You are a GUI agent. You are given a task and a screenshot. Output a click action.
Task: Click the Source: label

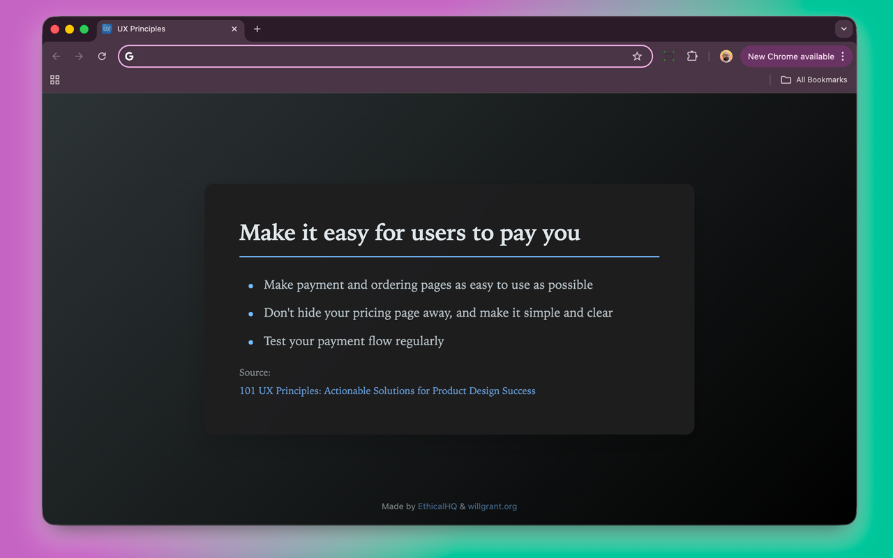(255, 372)
